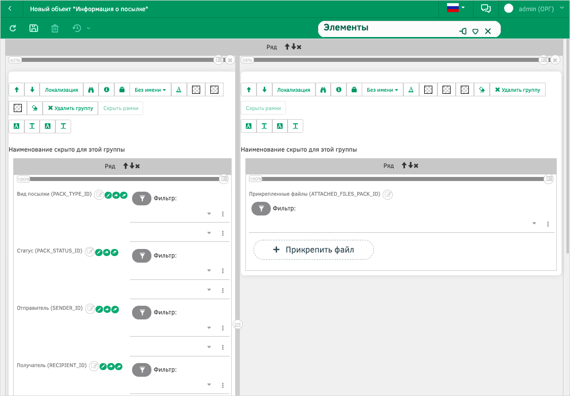Remove the 58% column with its X
Image resolution: width=570 pixels, height=396 pixels.
[555, 60]
